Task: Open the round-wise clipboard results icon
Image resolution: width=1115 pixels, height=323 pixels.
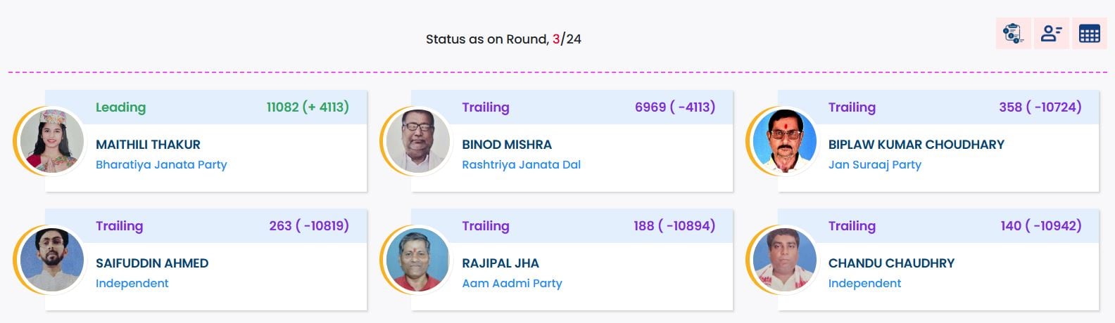Action: [1013, 34]
